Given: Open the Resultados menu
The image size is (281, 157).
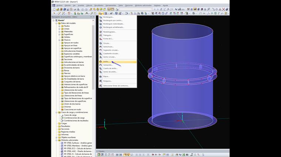Looking at the screenshot, I should point(99,6).
